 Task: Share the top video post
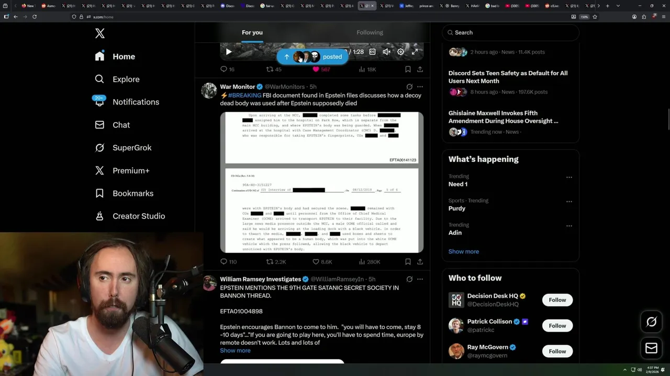420,69
